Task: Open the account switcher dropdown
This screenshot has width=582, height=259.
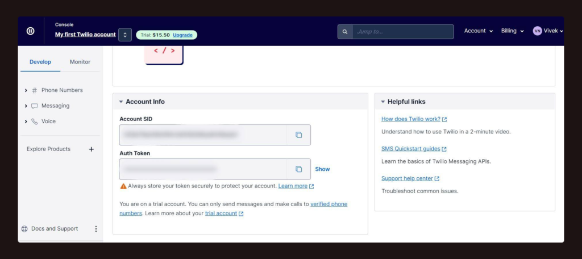Action: (125, 35)
